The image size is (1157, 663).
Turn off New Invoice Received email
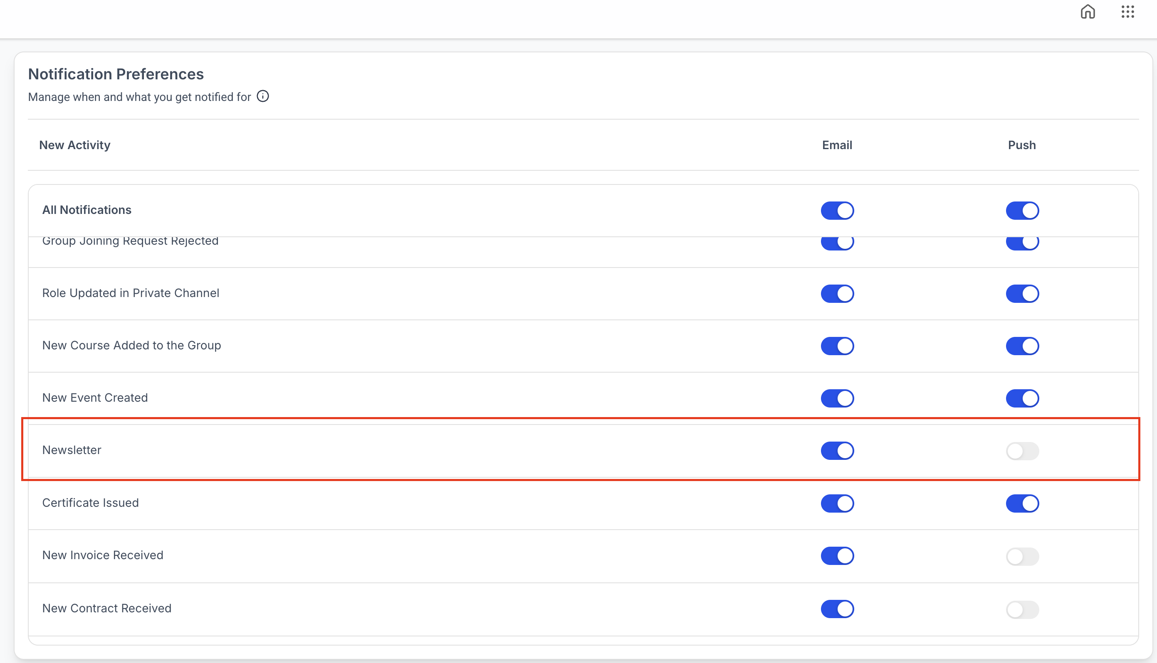pyautogui.click(x=837, y=555)
